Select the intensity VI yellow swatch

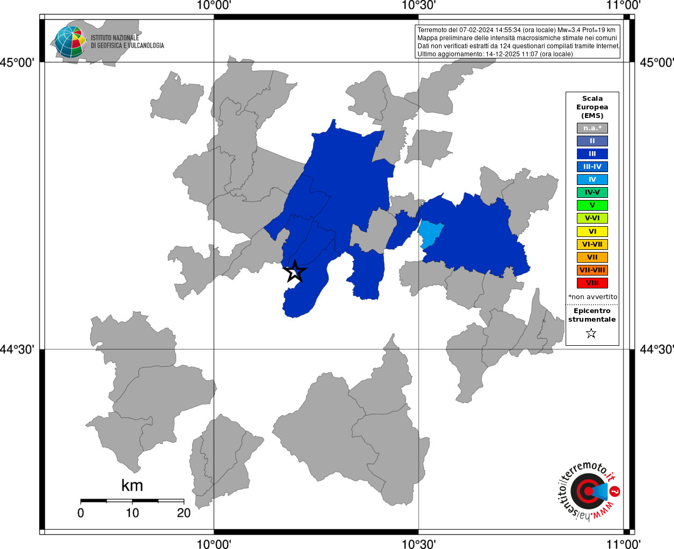click(592, 232)
